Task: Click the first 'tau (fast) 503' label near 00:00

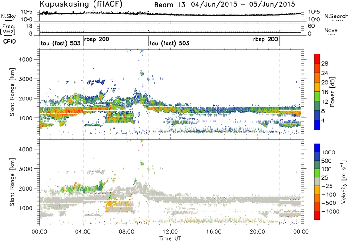Action: 60,43
